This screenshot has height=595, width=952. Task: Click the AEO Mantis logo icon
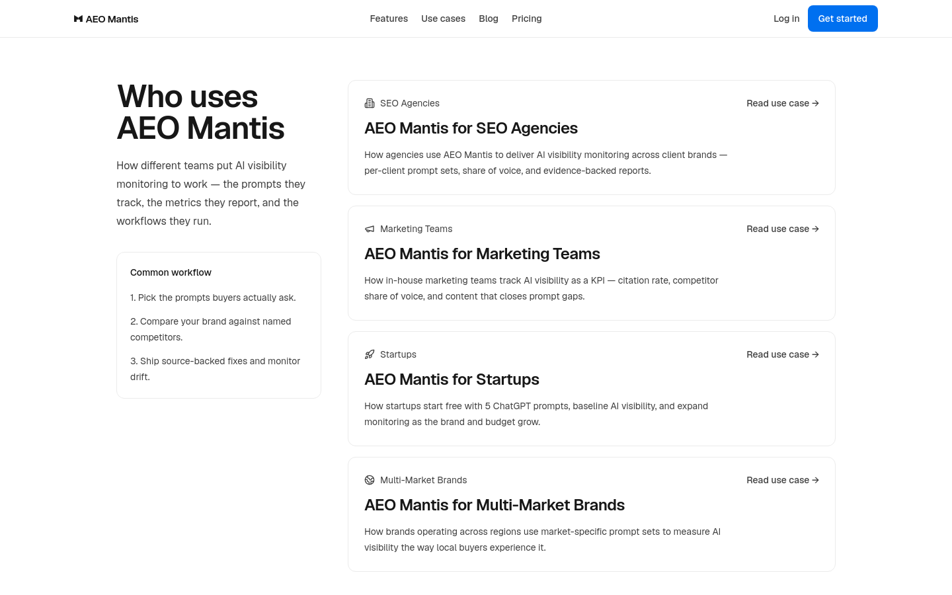tap(78, 19)
